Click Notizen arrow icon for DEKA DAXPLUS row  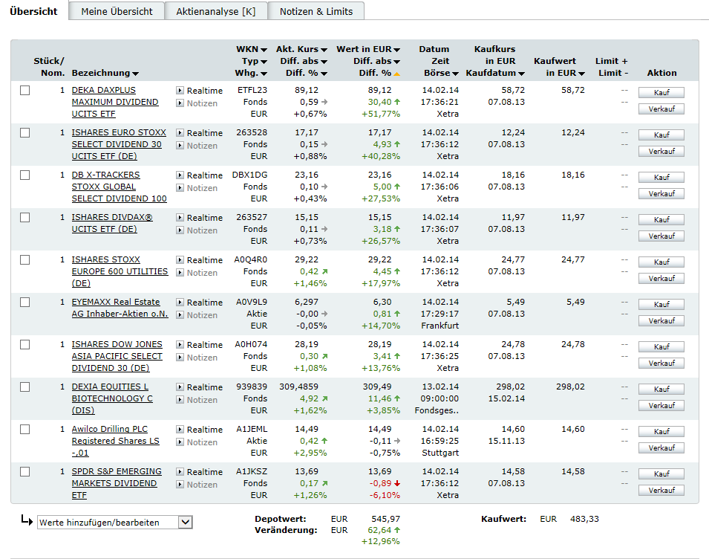pos(180,103)
